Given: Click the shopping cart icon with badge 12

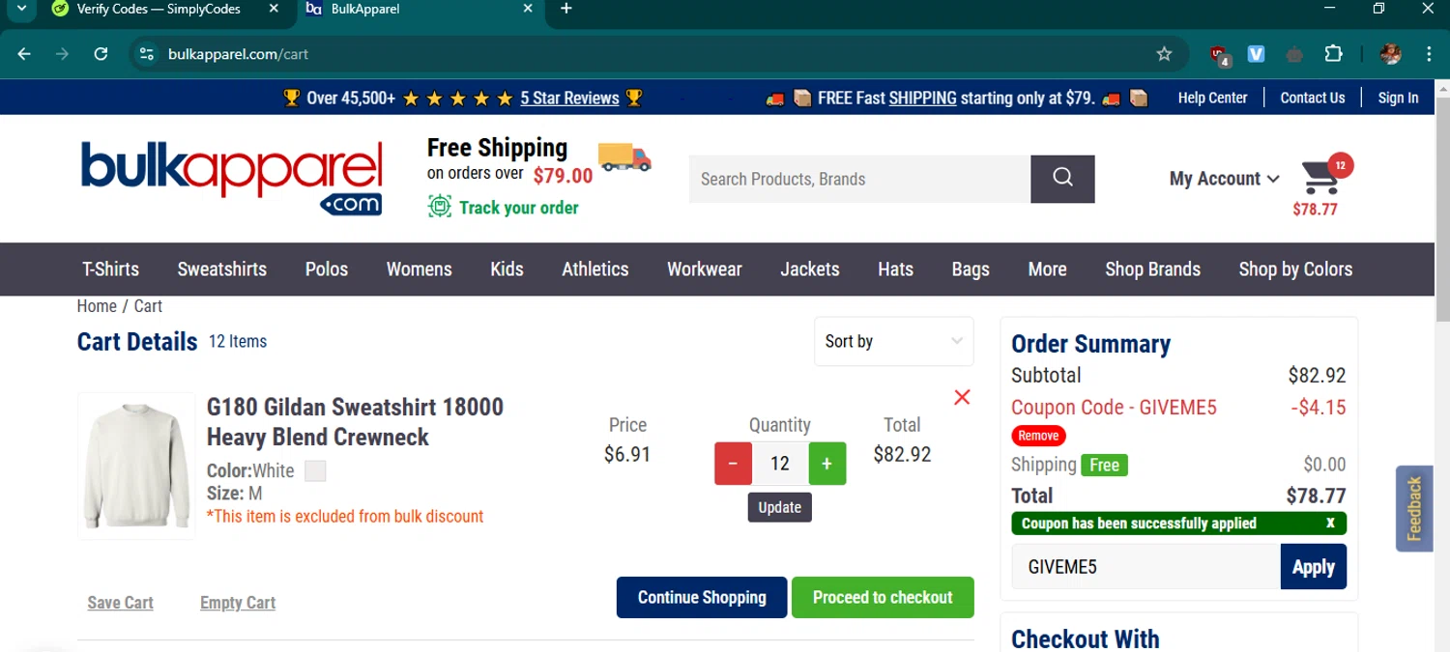Looking at the screenshot, I should tap(1321, 176).
